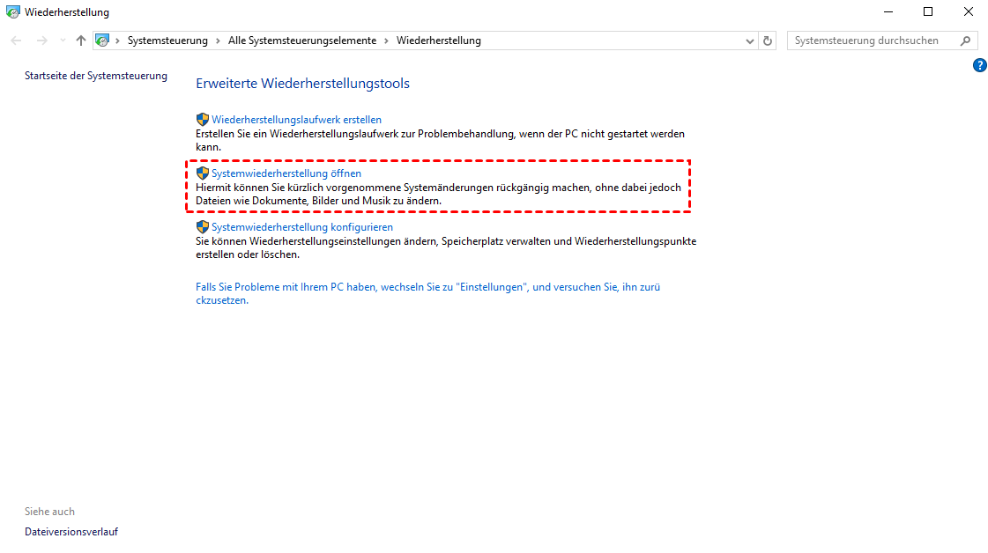Follow the 'Falls Sie Probleme mit Ihrem PC' link
Screen dimensions: 988x553
[427, 287]
